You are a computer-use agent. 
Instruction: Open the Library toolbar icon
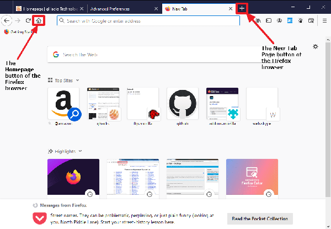(258, 20)
